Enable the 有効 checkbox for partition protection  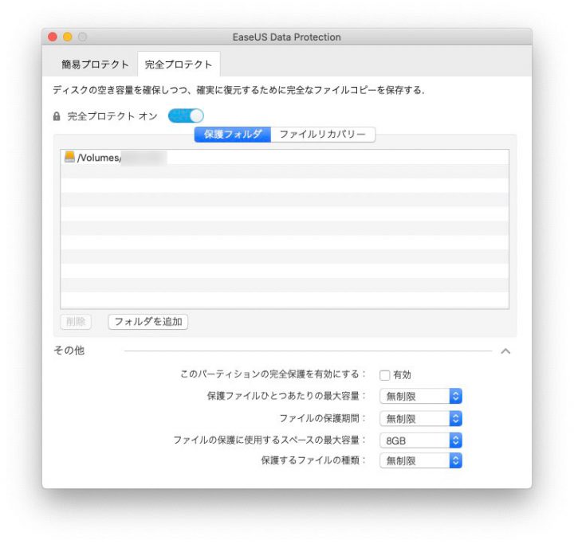(x=385, y=375)
